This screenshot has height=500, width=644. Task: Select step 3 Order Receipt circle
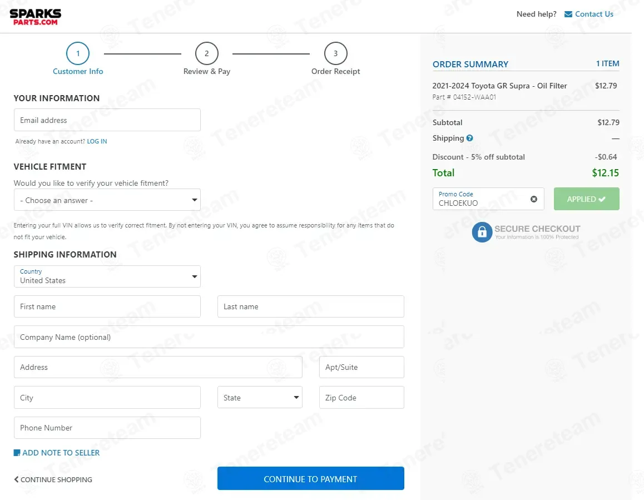[x=335, y=53]
